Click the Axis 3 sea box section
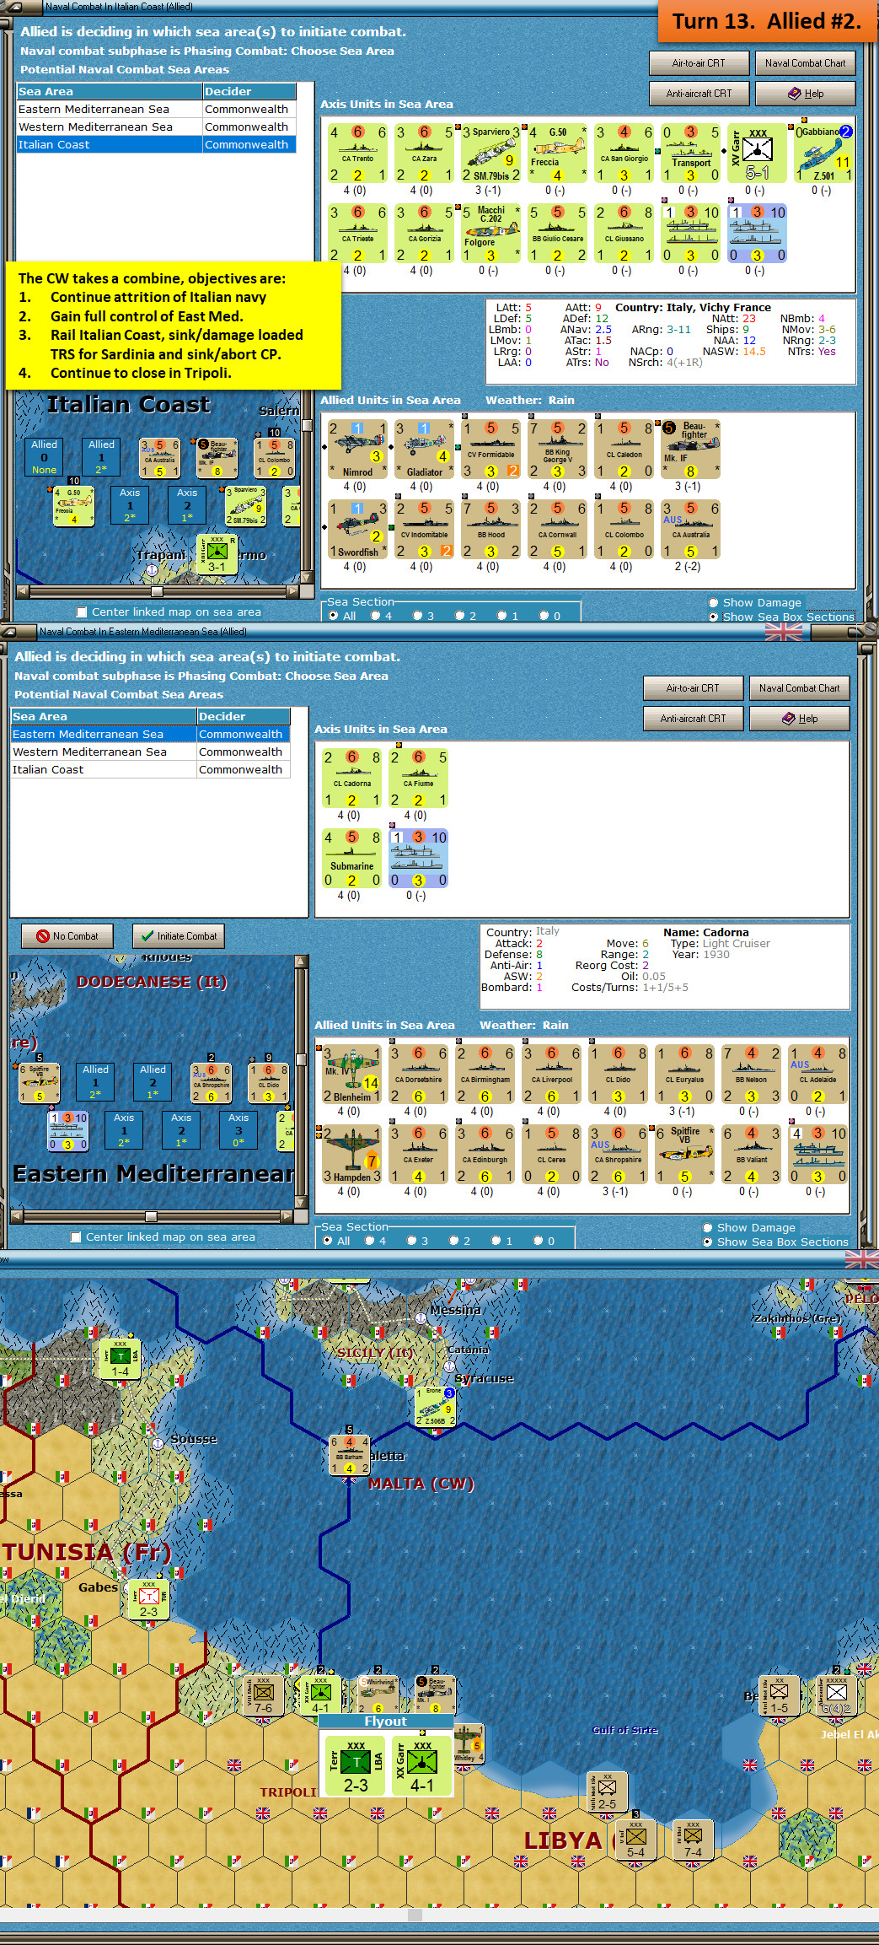The height and width of the screenshot is (1945, 879). [239, 1129]
